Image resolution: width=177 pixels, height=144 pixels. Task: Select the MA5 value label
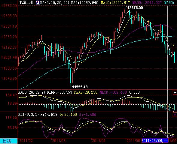pyautogui.click(x=84, y=2)
